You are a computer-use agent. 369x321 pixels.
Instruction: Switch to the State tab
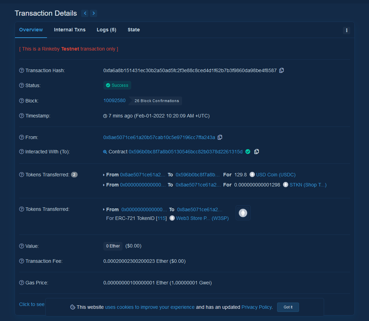coord(134,30)
